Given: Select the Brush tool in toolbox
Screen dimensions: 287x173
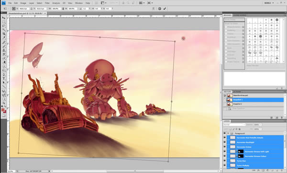Looking at the screenshot, I should point(4,46).
